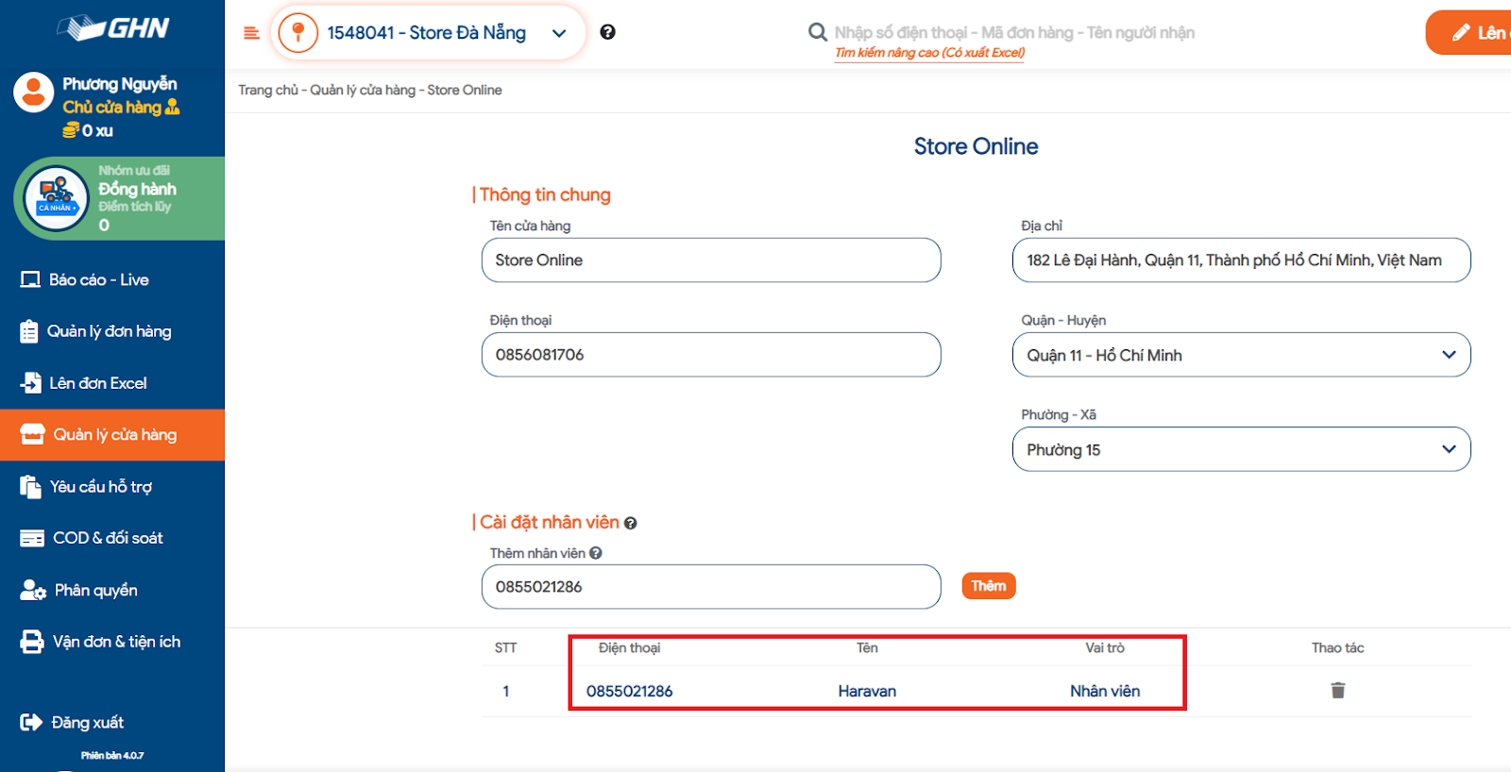
Task: Click the Store Online breadcrumb text
Action: [465, 90]
